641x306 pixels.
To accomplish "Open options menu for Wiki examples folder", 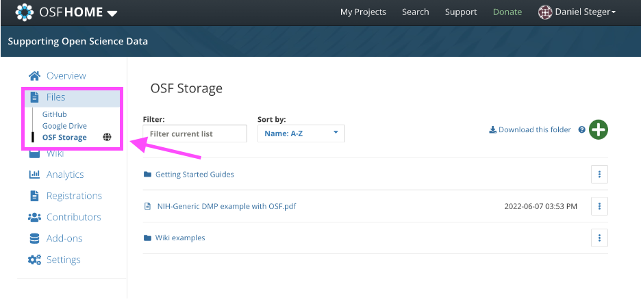I will 599,238.
